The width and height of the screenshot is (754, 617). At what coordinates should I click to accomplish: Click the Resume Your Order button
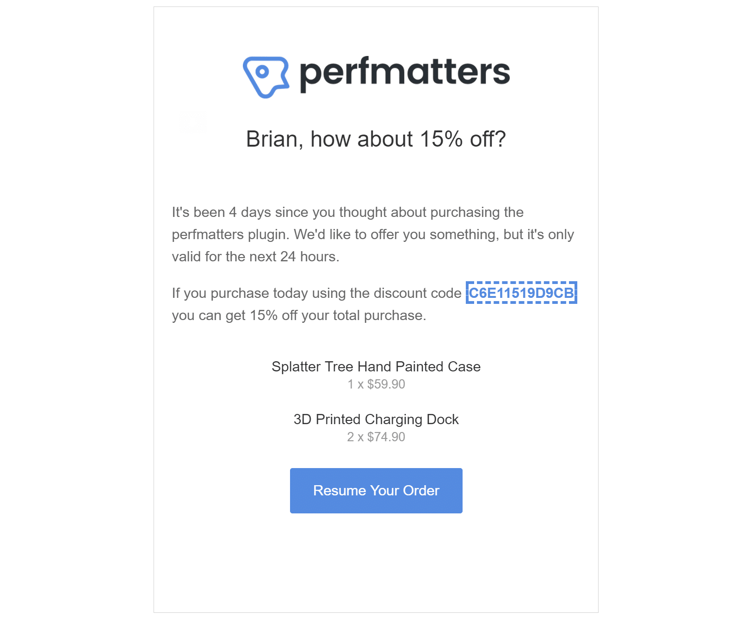click(376, 491)
